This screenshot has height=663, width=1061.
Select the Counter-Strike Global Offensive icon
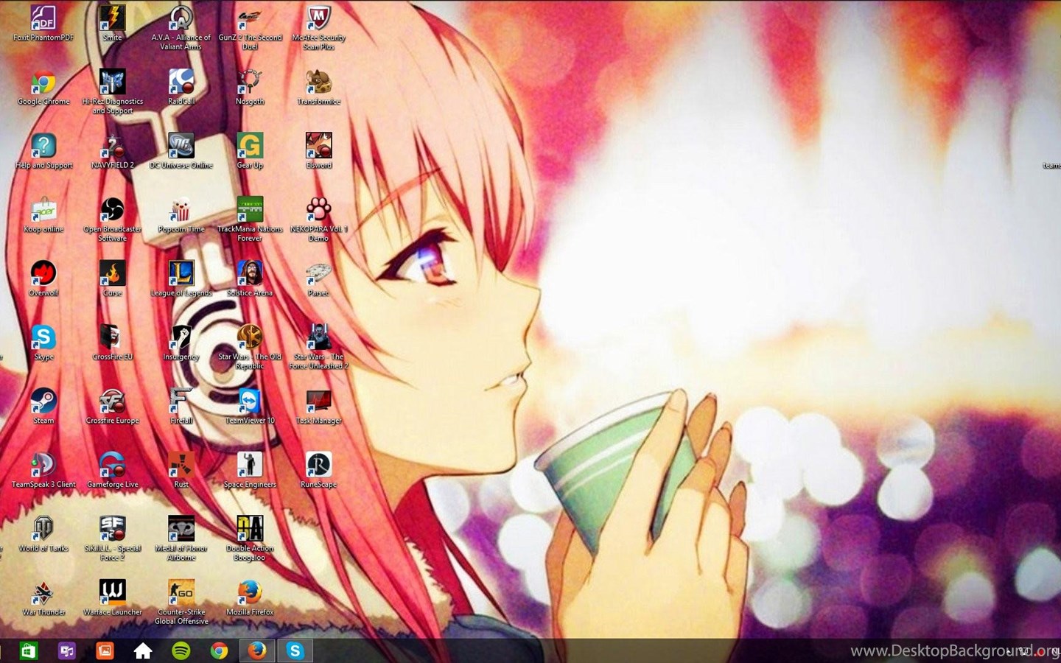(181, 594)
